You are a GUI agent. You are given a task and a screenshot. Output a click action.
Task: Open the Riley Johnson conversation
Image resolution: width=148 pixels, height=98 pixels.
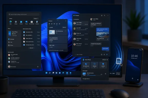[x=81, y=44]
